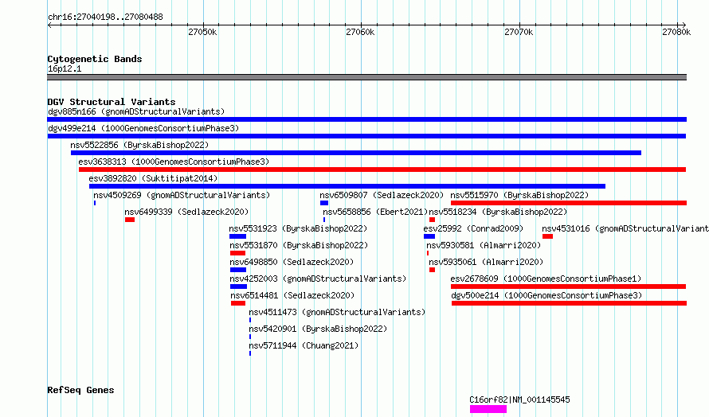The width and height of the screenshot is (709, 417).
Task: Click the blue bar under dgv885n166
Action: coord(366,119)
